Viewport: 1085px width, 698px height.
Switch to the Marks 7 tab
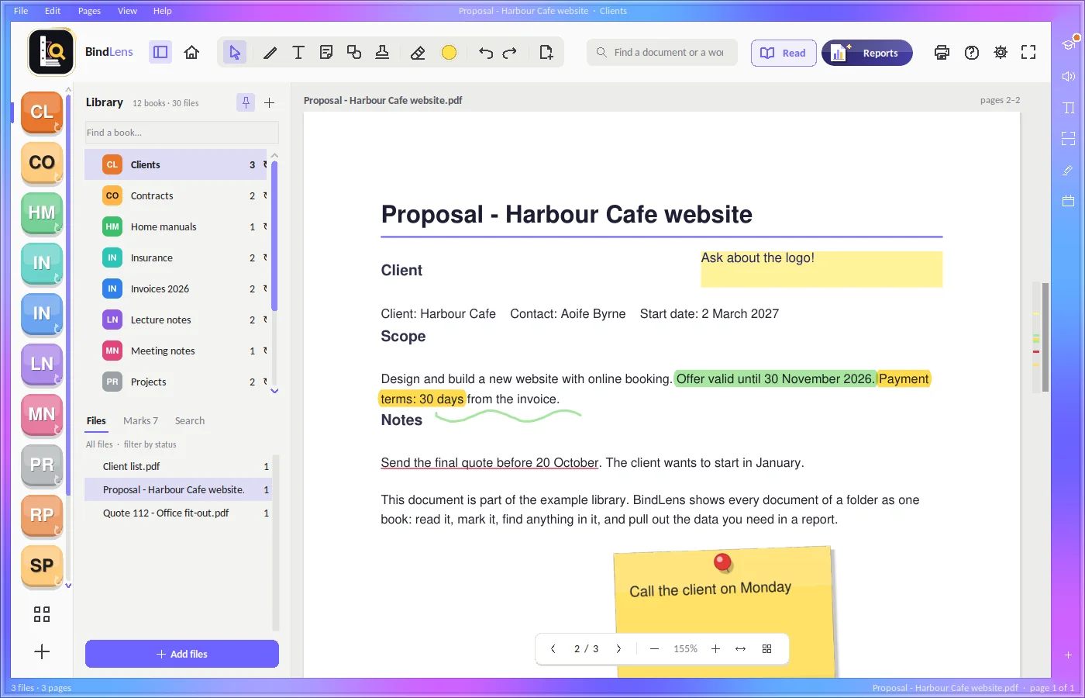140,420
